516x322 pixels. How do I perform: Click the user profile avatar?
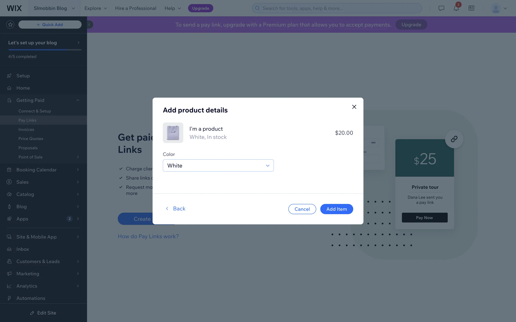496,8
